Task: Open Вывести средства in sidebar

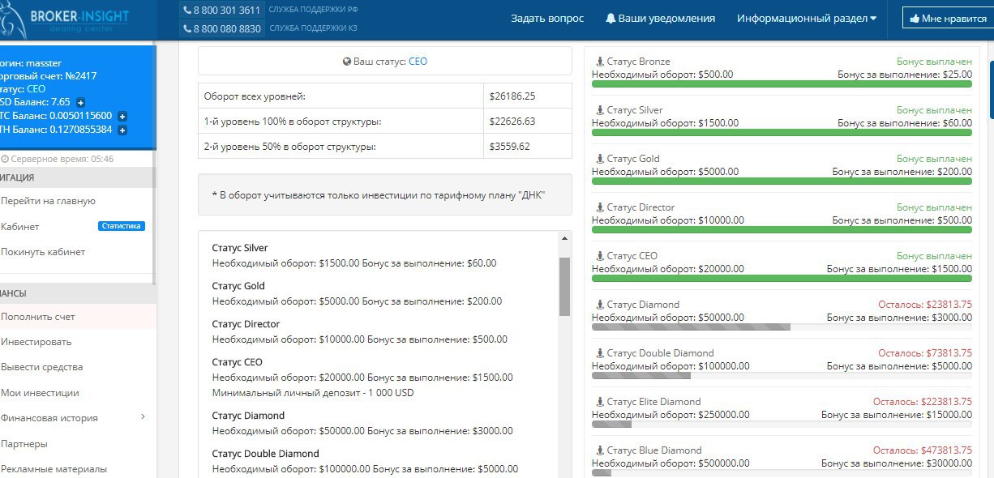Action: tap(41, 367)
